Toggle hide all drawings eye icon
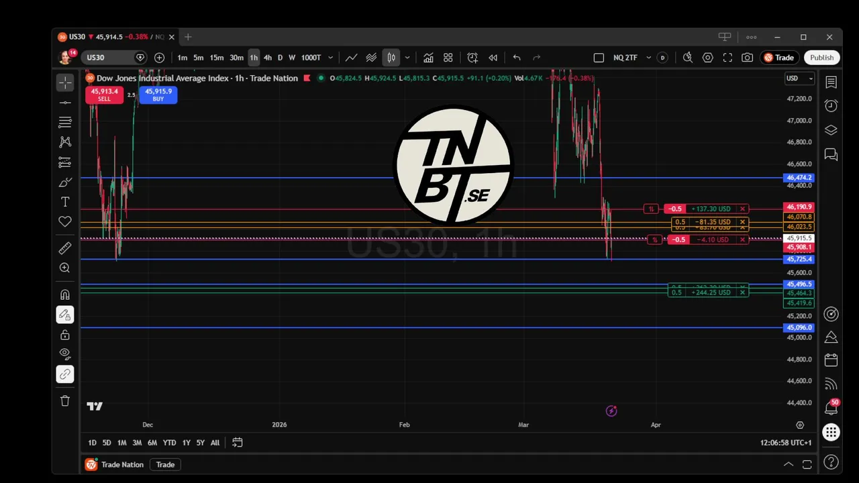This screenshot has width=859, height=483. (65, 354)
